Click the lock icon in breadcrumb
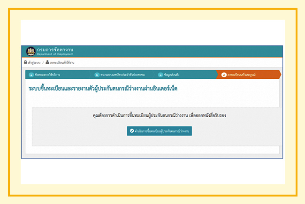The height and width of the screenshot is (204, 305). 25,62
